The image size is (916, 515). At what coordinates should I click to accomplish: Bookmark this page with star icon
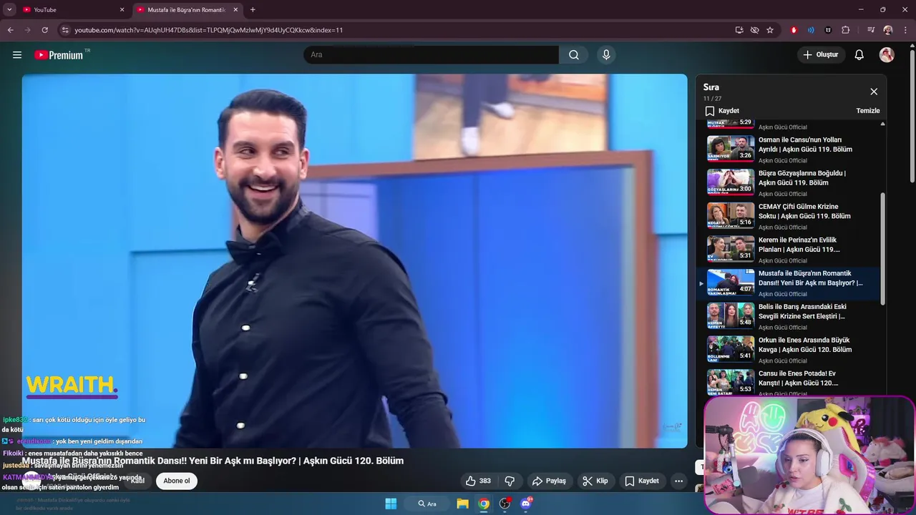770,30
